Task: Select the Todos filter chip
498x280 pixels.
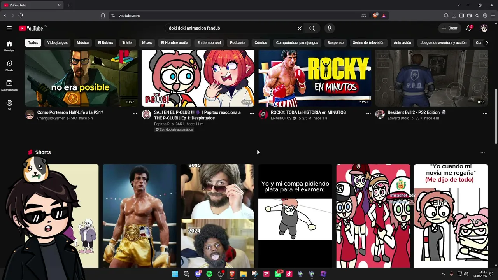Action: [x=33, y=42]
